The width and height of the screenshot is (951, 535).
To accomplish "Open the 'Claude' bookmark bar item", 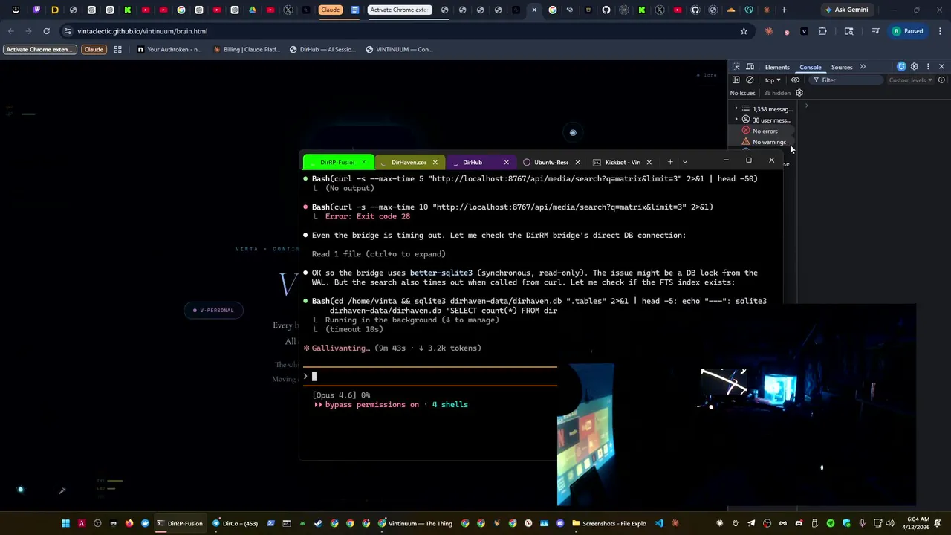I will click(94, 50).
